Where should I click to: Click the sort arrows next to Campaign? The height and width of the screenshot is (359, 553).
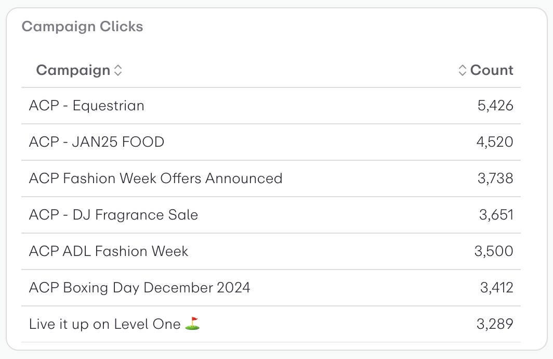pos(118,70)
